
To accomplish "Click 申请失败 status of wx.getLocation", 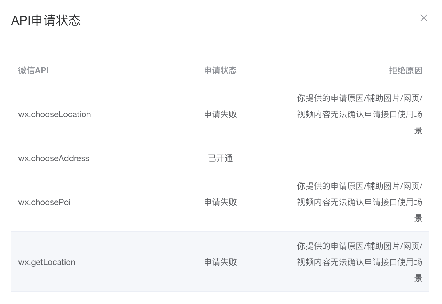I will (x=220, y=262).
